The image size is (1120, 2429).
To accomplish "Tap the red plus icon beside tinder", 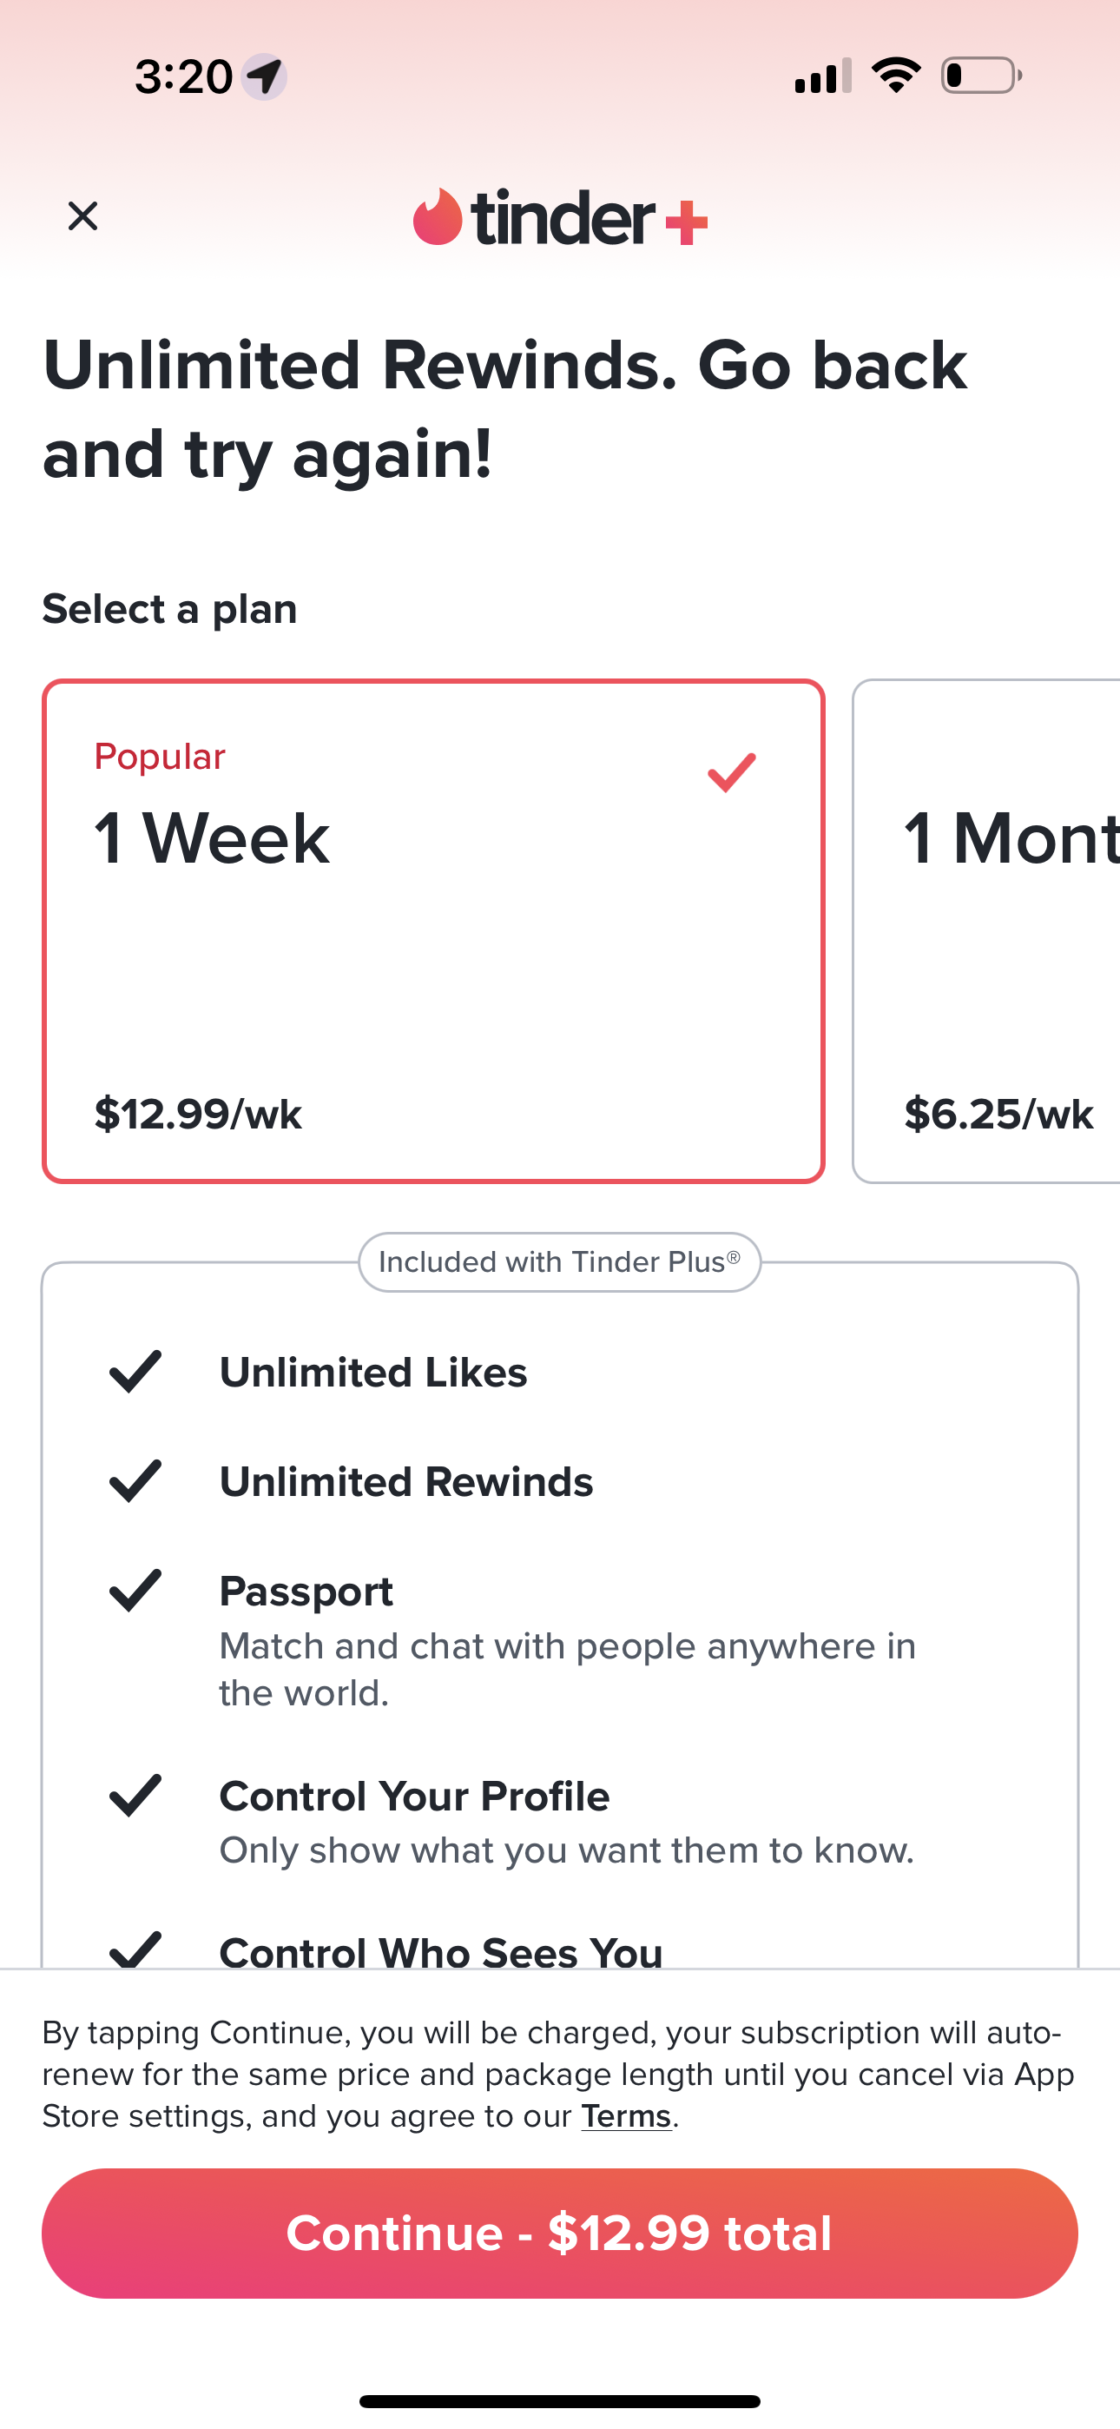I will (x=687, y=223).
